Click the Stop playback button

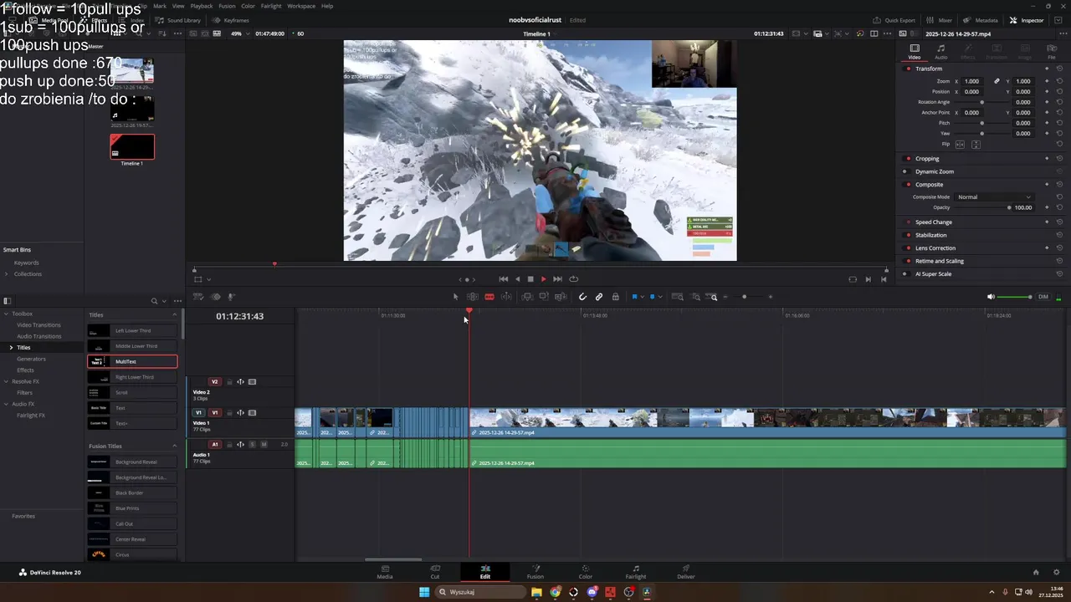tap(530, 279)
